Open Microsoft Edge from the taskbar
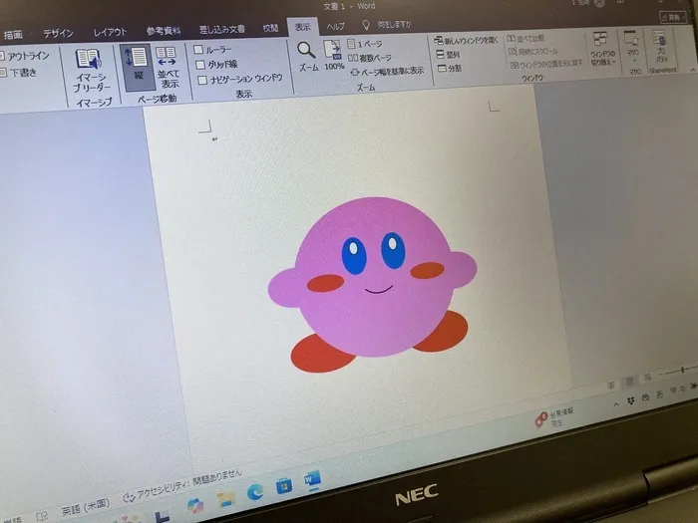Image resolution: width=698 pixels, height=523 pixels. (x=255, y=492)
